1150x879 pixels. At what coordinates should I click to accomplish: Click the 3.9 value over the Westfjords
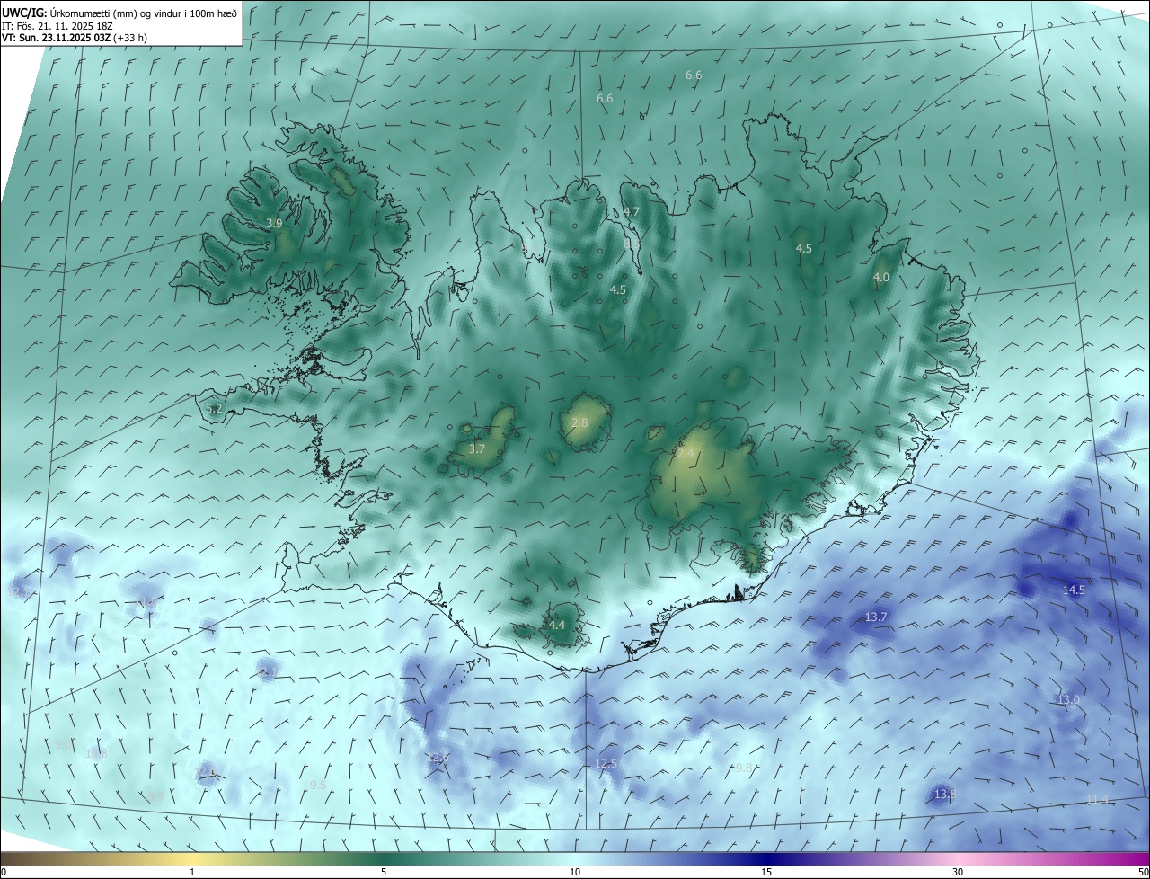(x=275, y=223)
